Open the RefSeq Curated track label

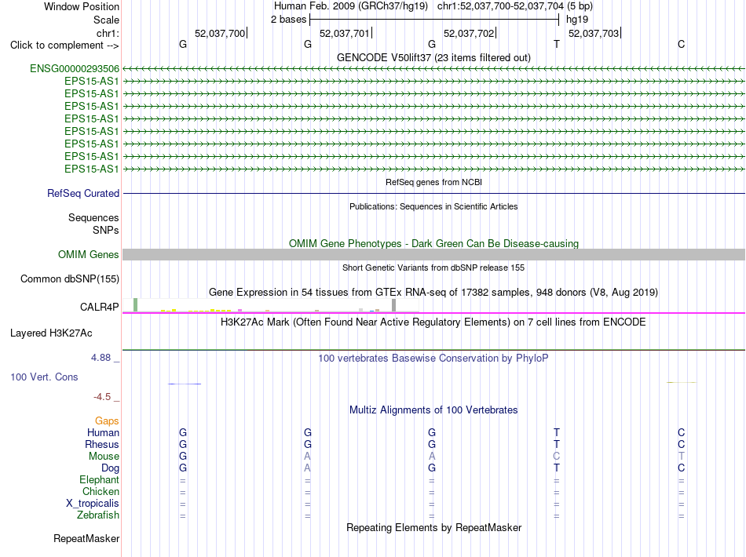tap(83, 194)
